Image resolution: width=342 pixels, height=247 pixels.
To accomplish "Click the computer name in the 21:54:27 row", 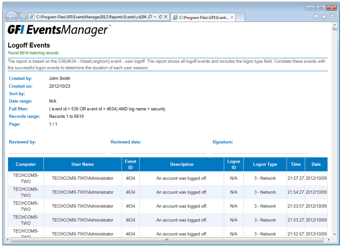I will coord(26,192).
